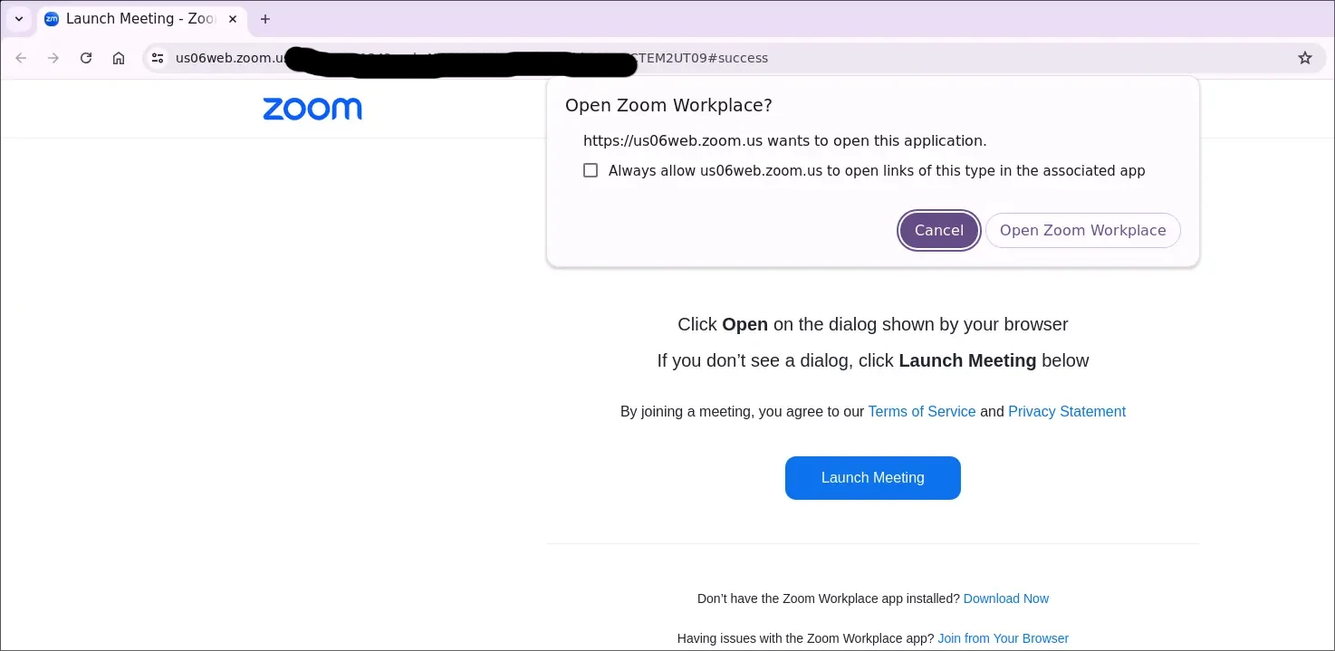Open the Privacy Statement link
1335x651 pixels.
(x=1066, y=411)
